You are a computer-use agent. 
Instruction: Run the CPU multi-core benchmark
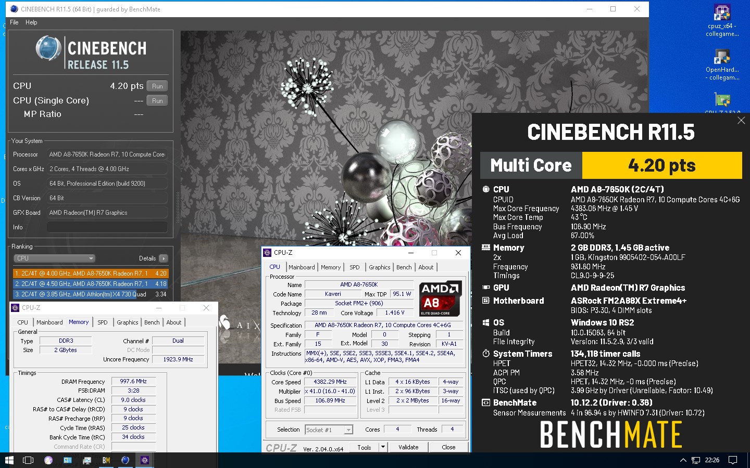click(x=157, y=86)
